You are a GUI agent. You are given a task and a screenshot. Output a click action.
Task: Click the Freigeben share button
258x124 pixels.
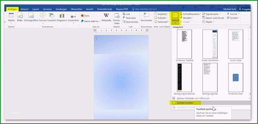[244, 9]
